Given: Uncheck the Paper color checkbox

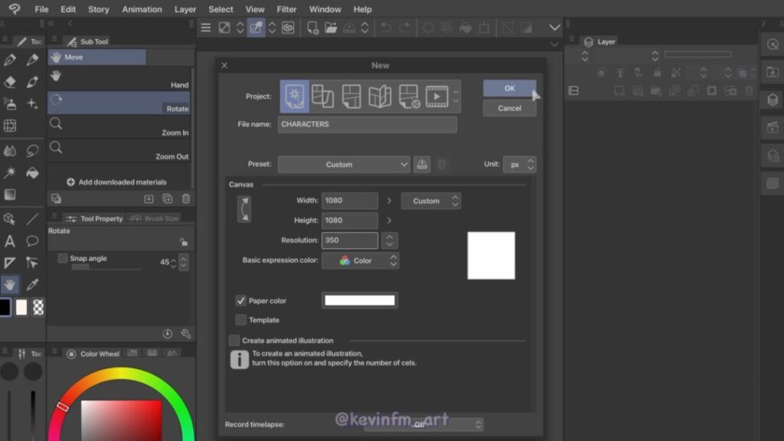Looking at the screenshot, I should (x=241, y=301).
